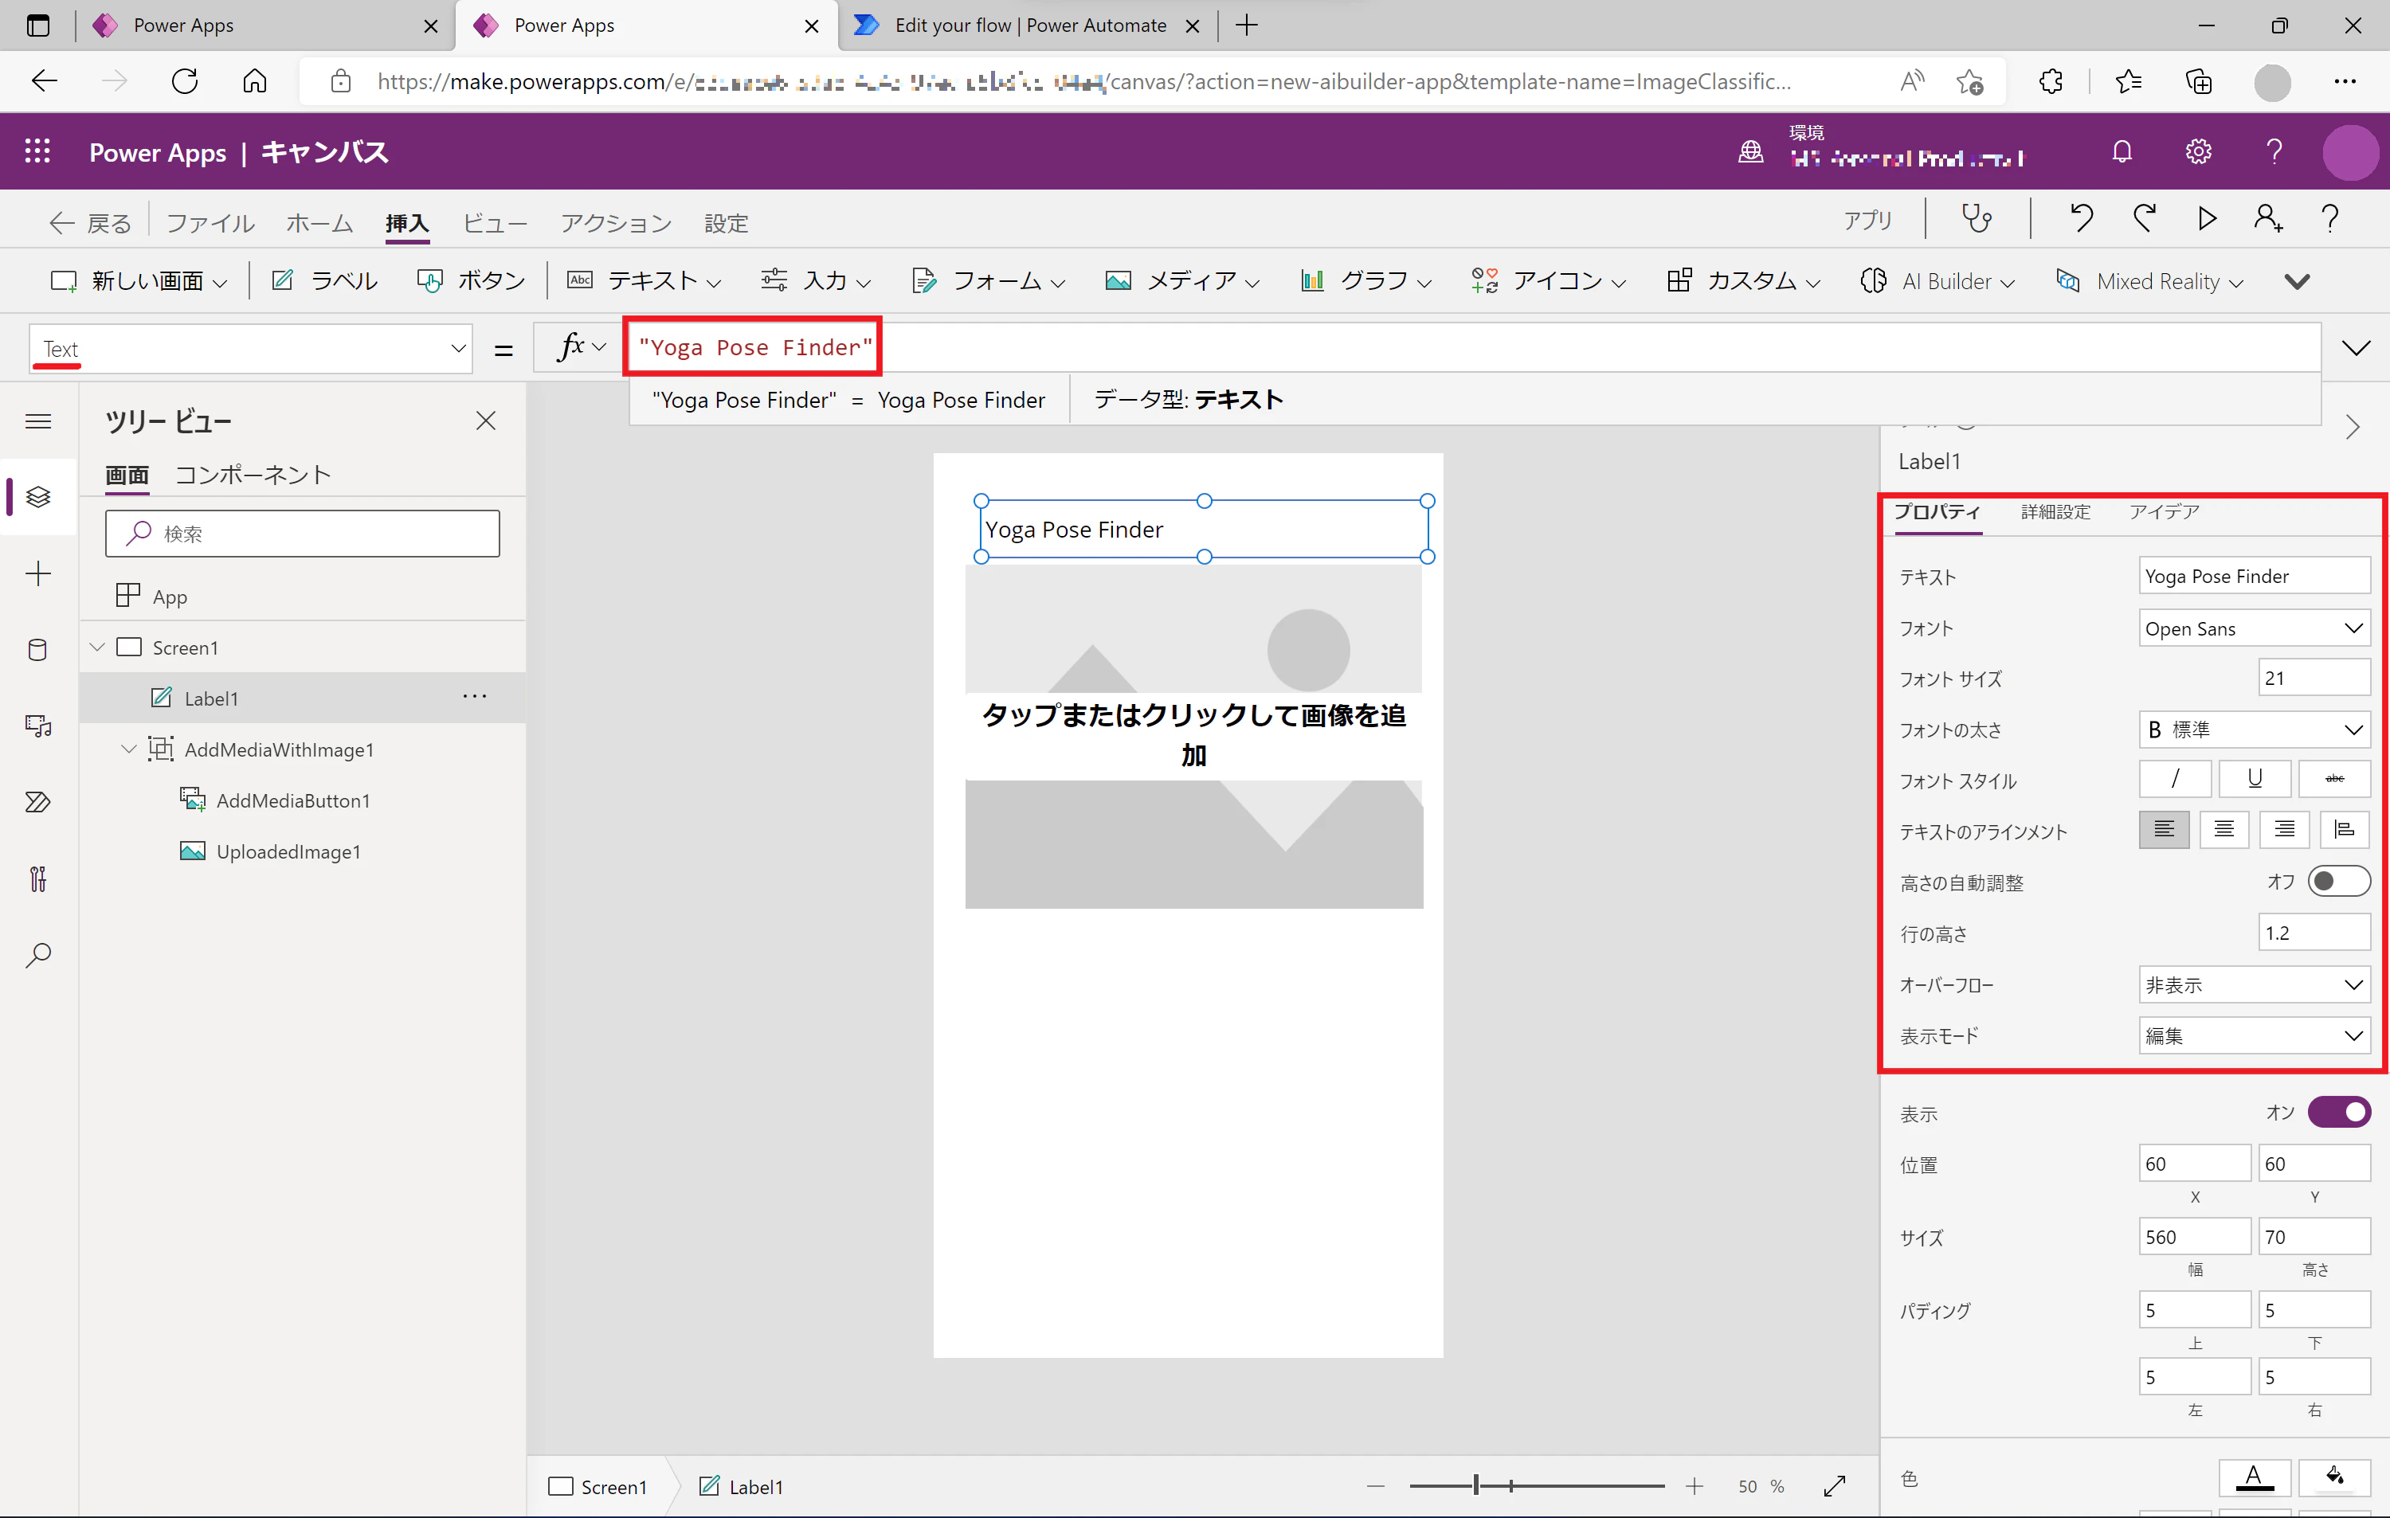Click the Insert plus icon in sidebar
Viewport: 2390px width, 1518px height.
(37, 573)
